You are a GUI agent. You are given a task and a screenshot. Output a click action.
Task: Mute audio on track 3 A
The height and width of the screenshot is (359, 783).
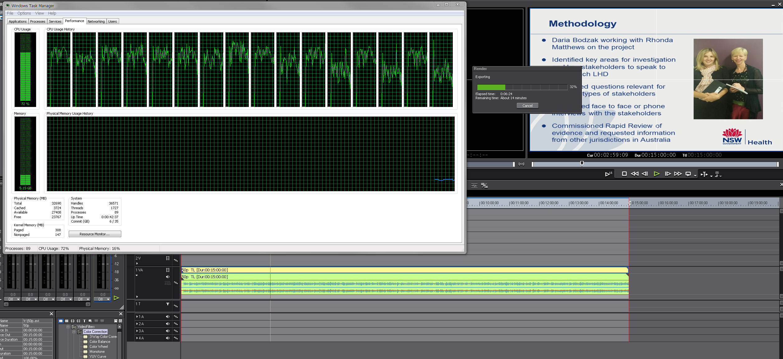tap(168, 331)
